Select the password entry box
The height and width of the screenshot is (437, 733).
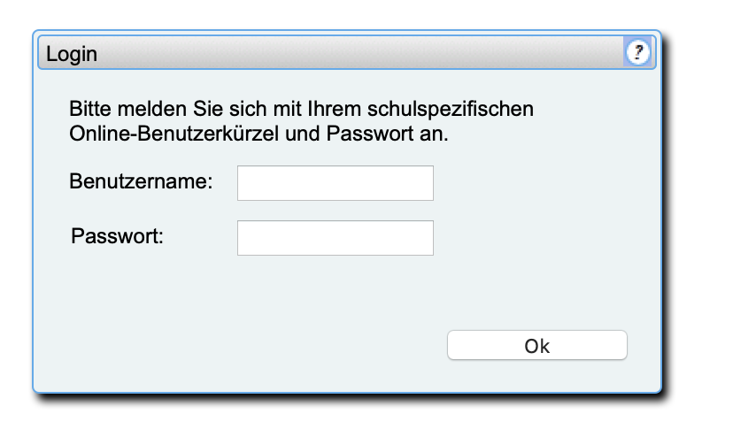coord(335,238)
